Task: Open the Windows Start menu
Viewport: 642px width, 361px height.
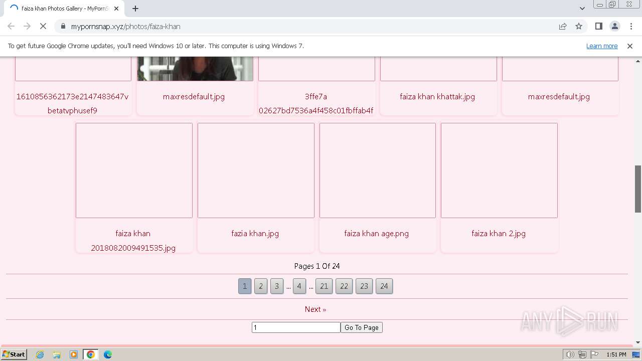Action: point(14,354)
